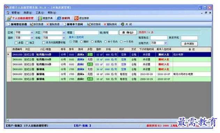Select the 本周内 radio button
Screen dimensions: 220x133
pyautogui.click(x=92, y=42)
